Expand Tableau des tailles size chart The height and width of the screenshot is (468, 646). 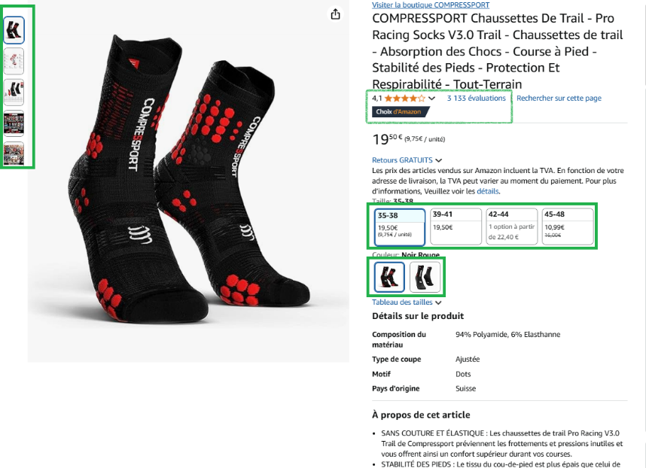[x=407, y=302]
